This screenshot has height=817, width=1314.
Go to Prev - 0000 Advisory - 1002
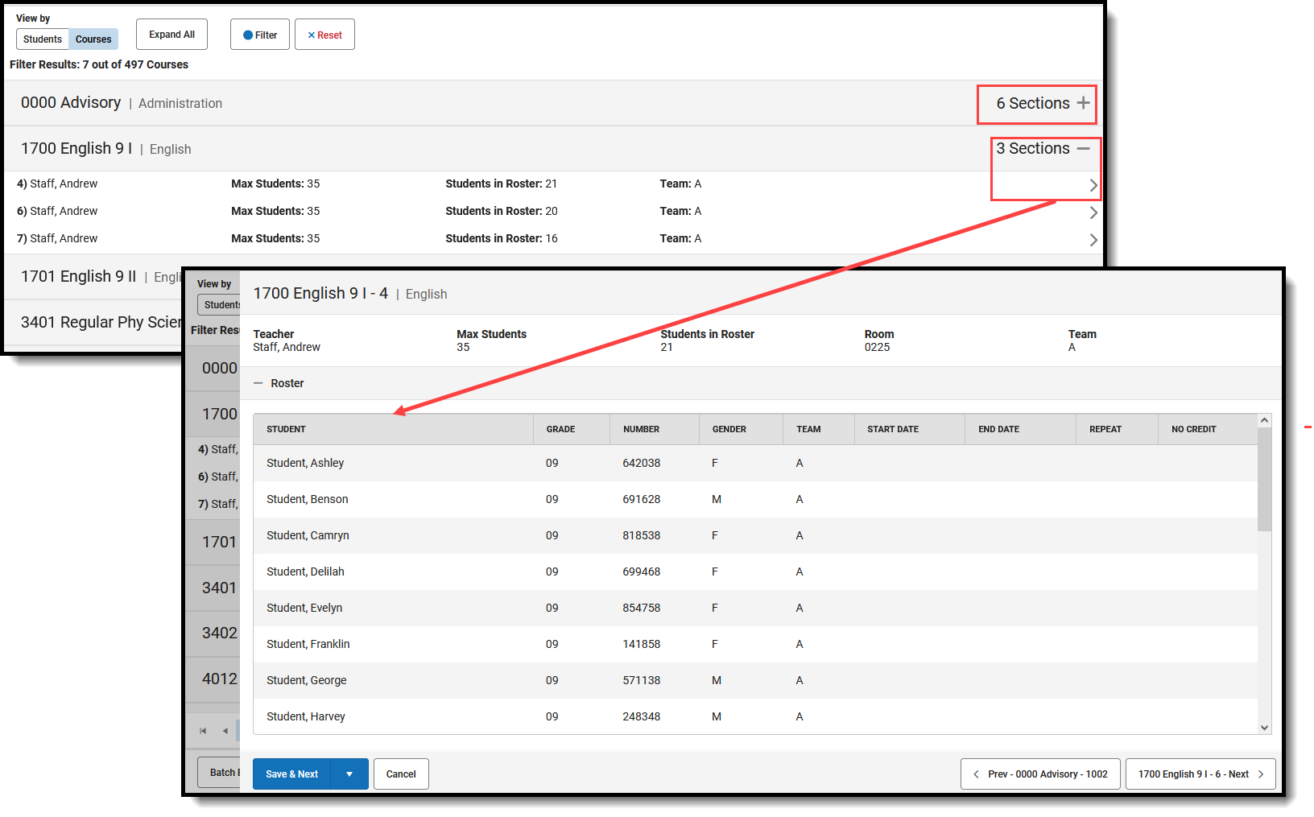click(x=1040, y=774)
